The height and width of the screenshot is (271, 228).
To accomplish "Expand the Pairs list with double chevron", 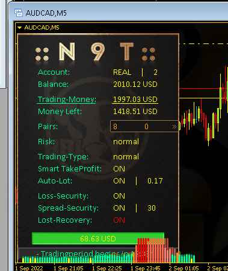I will coord(174,127).
